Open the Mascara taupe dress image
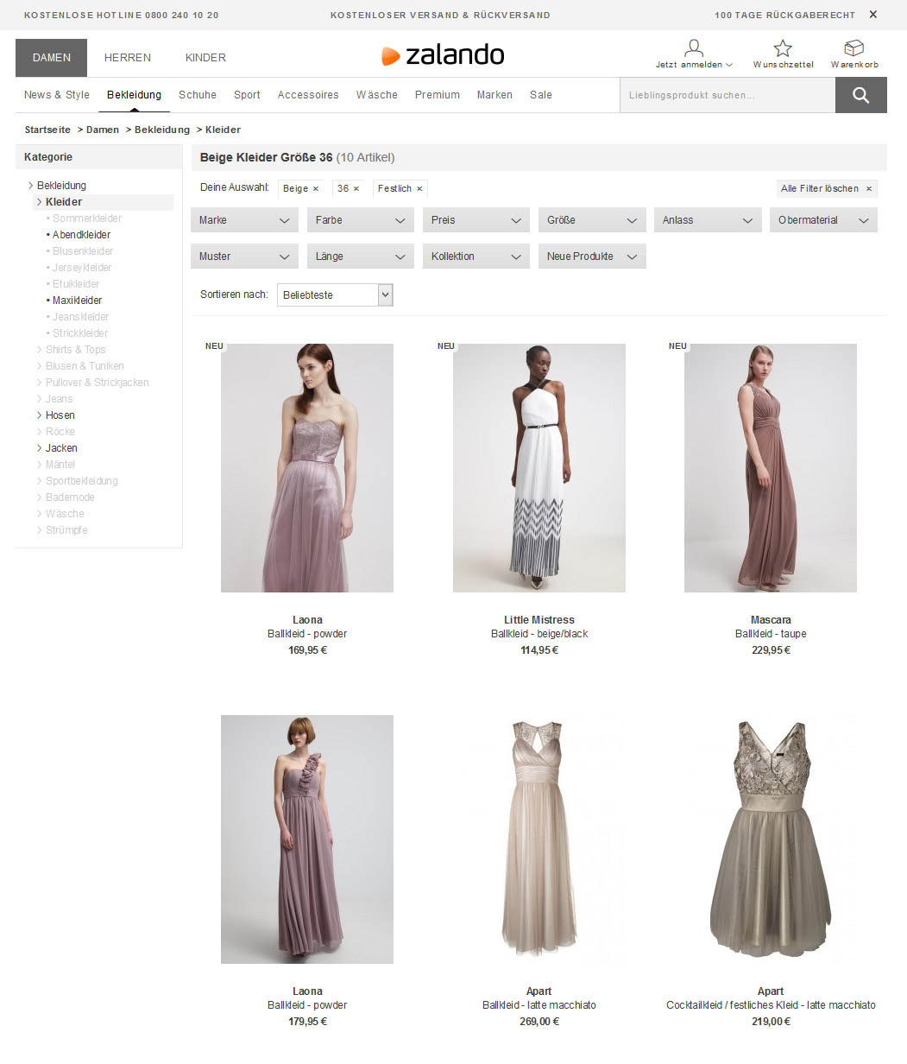907x1064 pixels. (x=771, y=468)
